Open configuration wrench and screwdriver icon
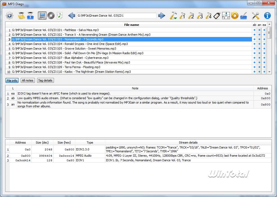This screenshot has height=197, width=277. pos(255,16)
